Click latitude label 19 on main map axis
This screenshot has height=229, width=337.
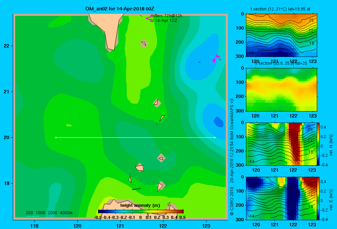(x=7, y=183)
